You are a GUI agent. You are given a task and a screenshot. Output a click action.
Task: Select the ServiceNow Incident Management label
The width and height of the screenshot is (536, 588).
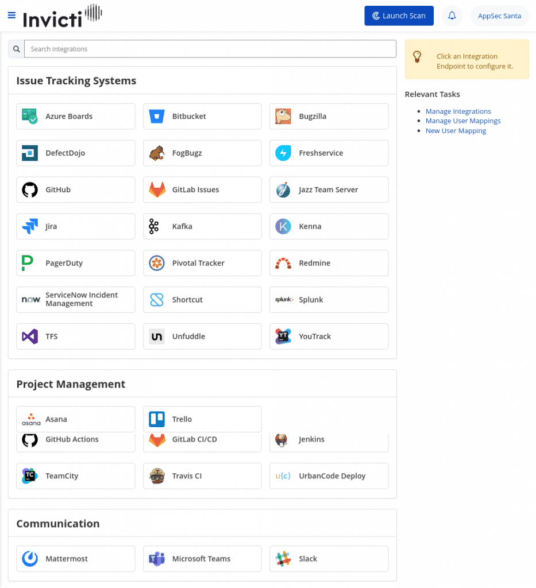[82, 299]
